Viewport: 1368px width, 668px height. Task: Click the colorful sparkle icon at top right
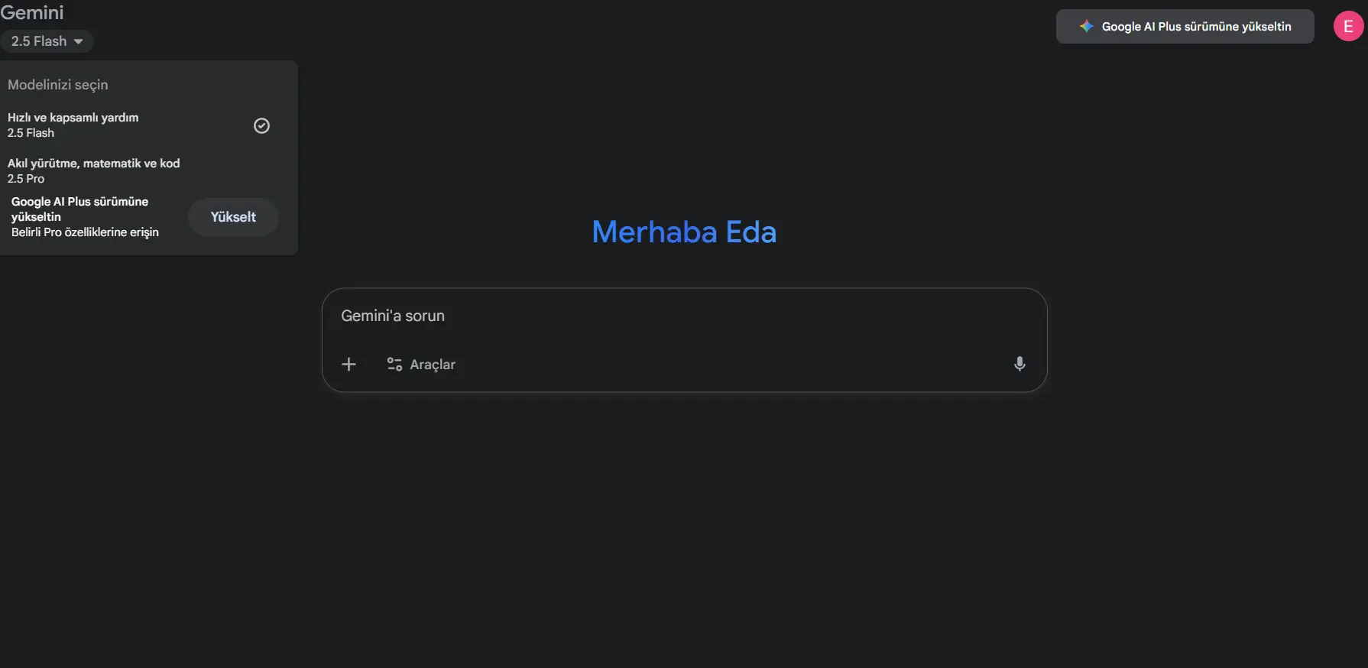[x=1086, y=27]
